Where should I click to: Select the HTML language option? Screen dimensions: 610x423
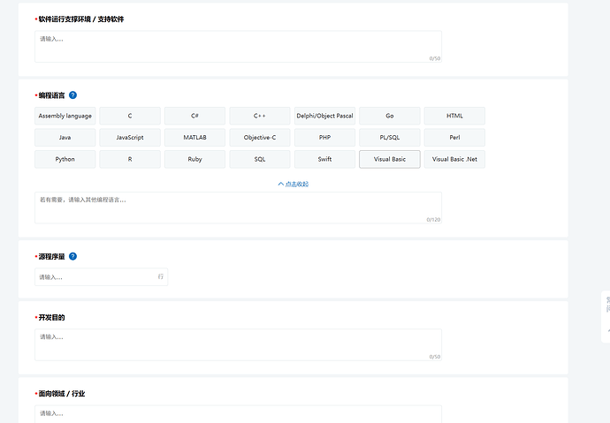click(454, 116)
